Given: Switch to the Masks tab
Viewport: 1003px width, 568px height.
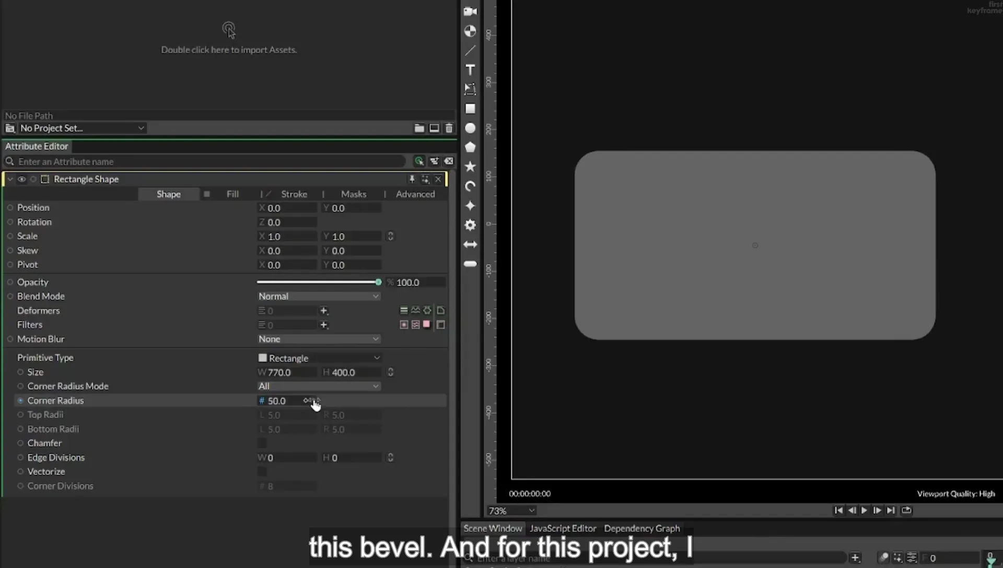Looking at the screenshot, I should click(354, 194).
